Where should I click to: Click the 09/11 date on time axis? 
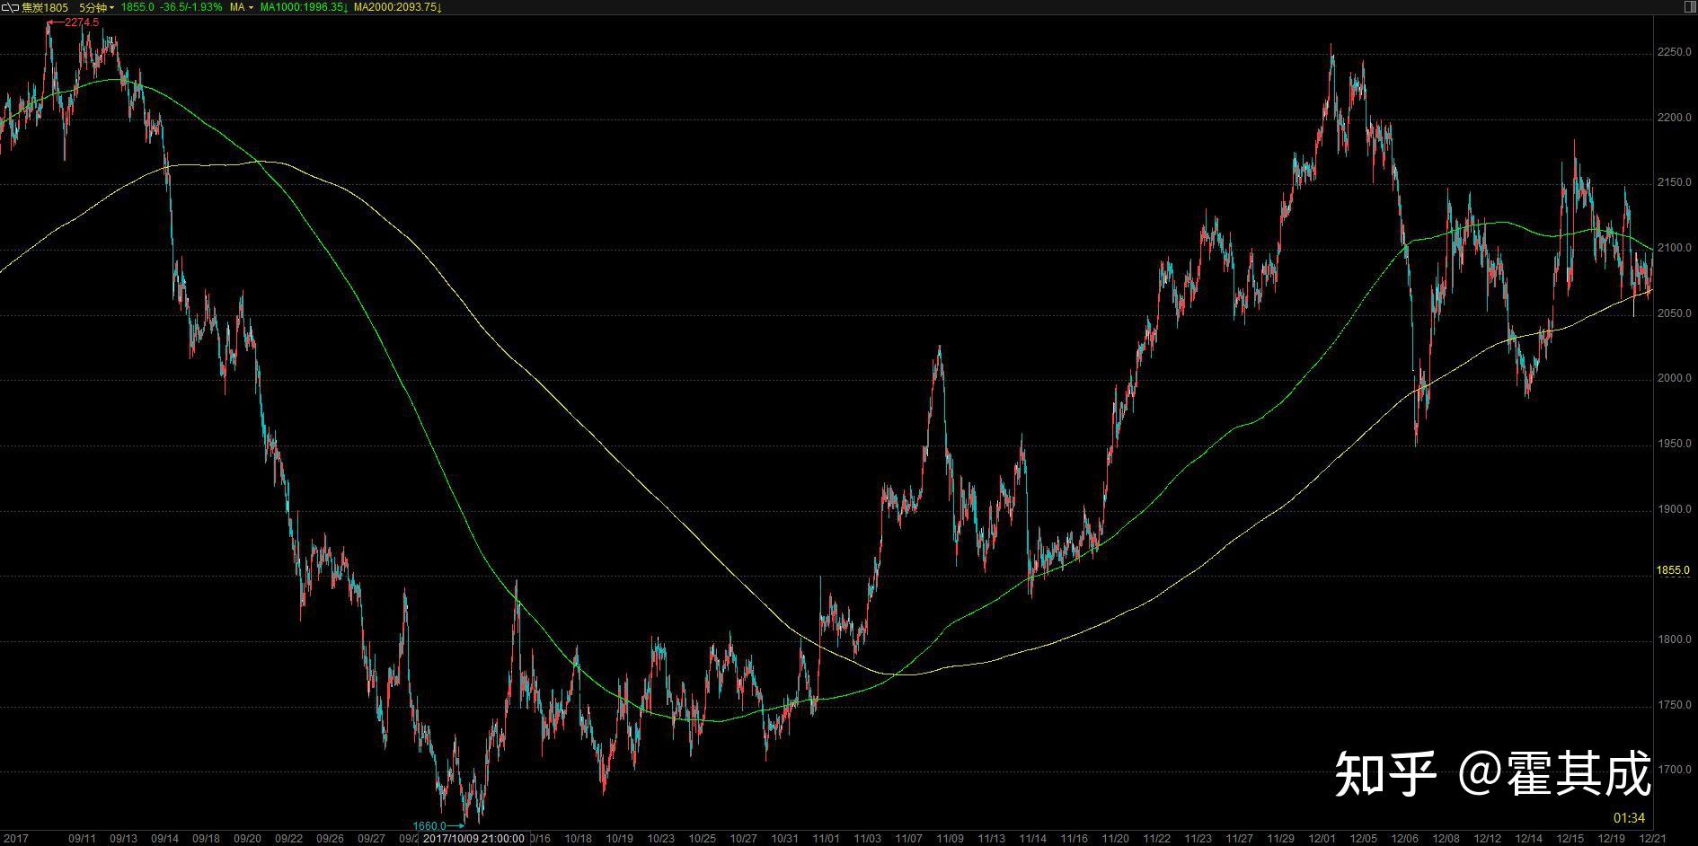coord(82,839)
